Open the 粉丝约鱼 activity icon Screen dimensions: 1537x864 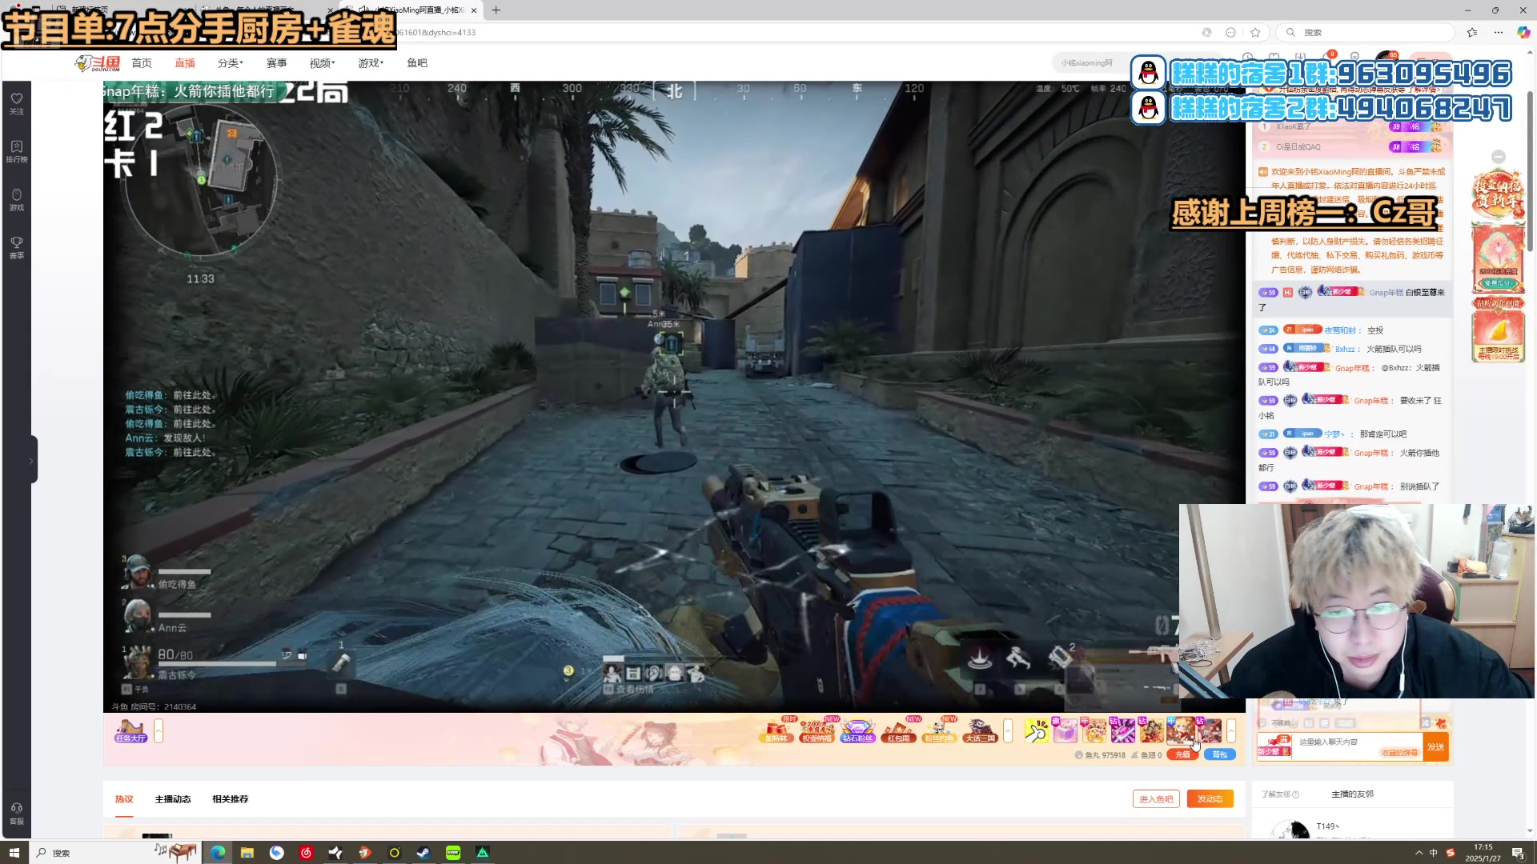pos(939,730)
